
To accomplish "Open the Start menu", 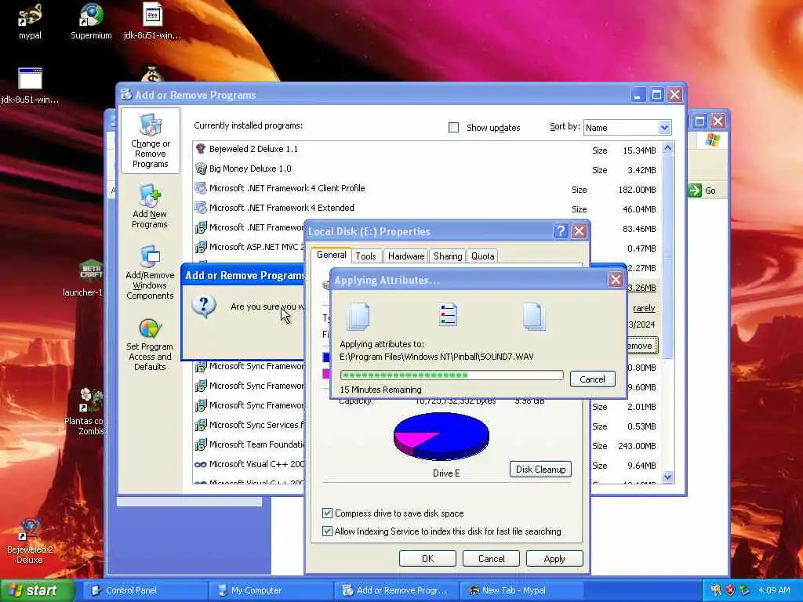I will click(x=37, y=590).
